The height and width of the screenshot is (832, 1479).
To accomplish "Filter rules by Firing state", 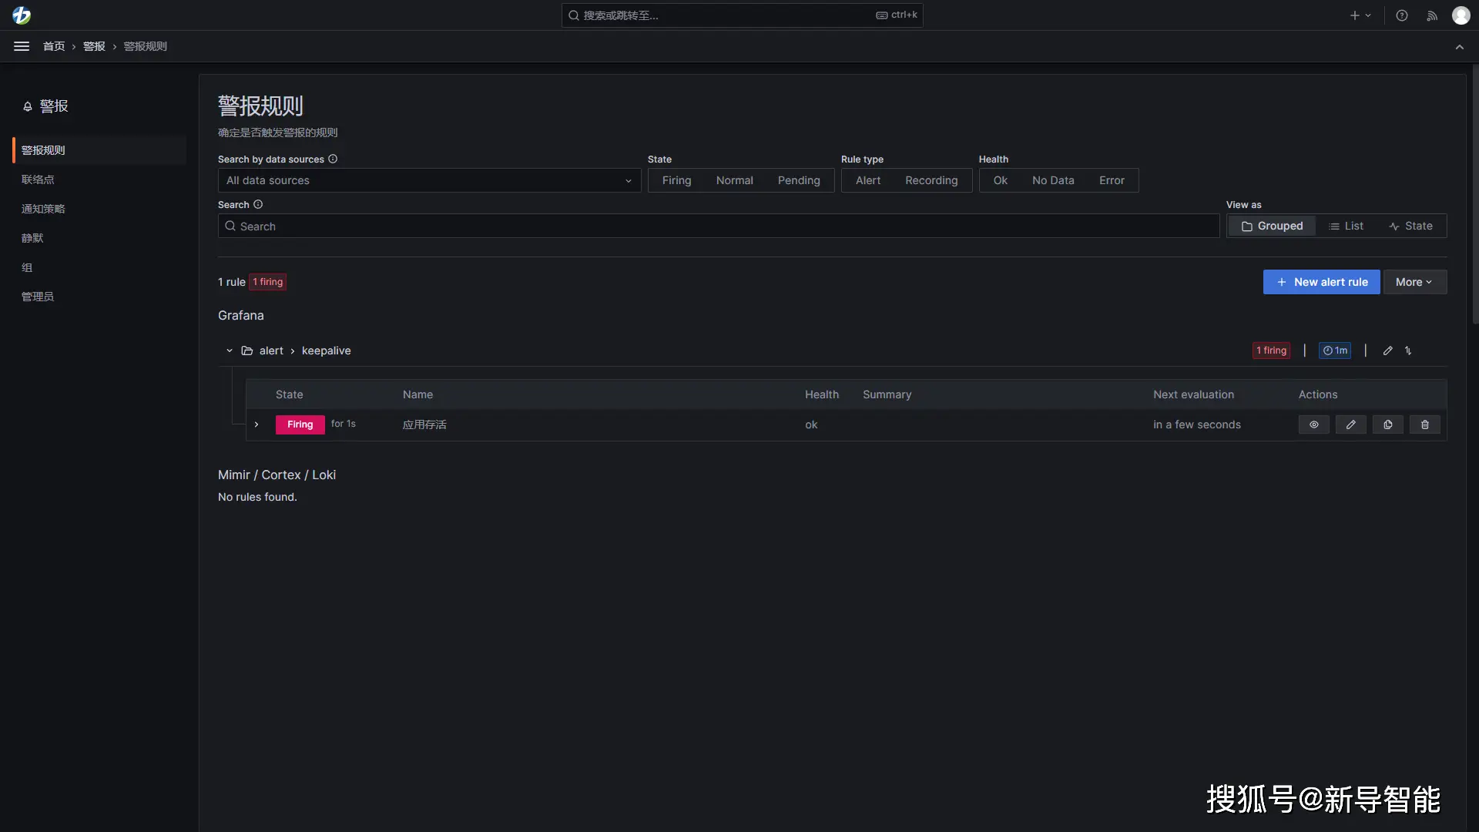I will [x=676, y=180].
